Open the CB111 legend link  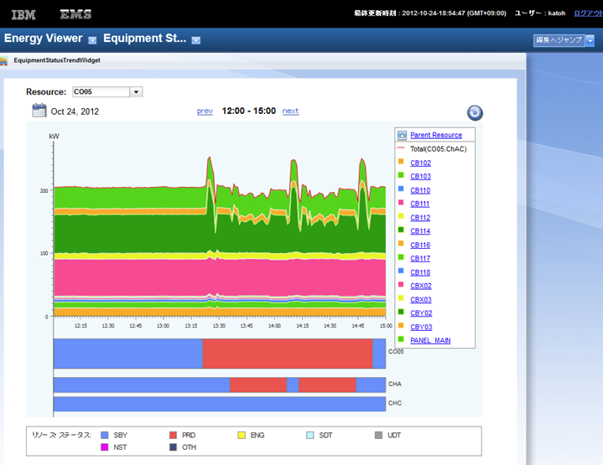pyautogui.click(x=419, y=204)
